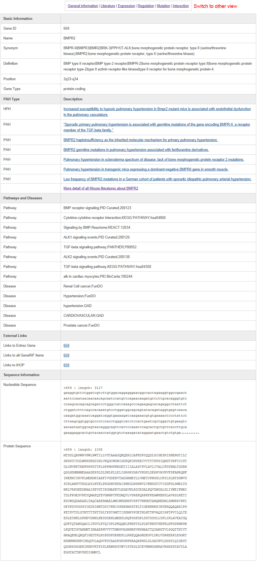Follow the 659 link to Entrez Gene
The height and width of the screenshot is (564, 257).
66,346
